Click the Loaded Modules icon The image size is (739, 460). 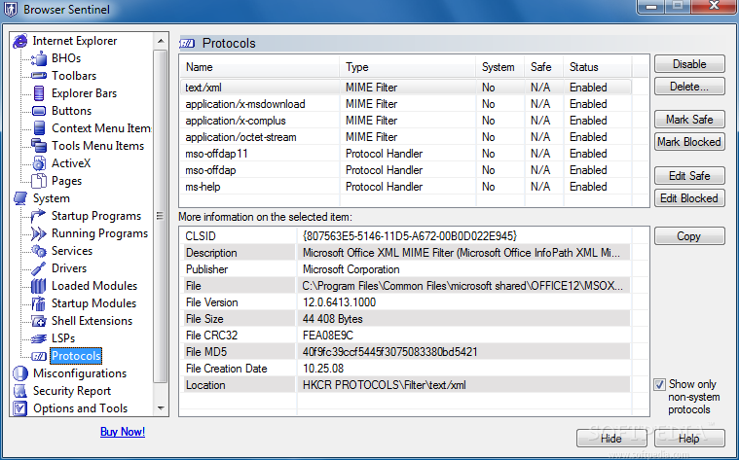point(39,286)
